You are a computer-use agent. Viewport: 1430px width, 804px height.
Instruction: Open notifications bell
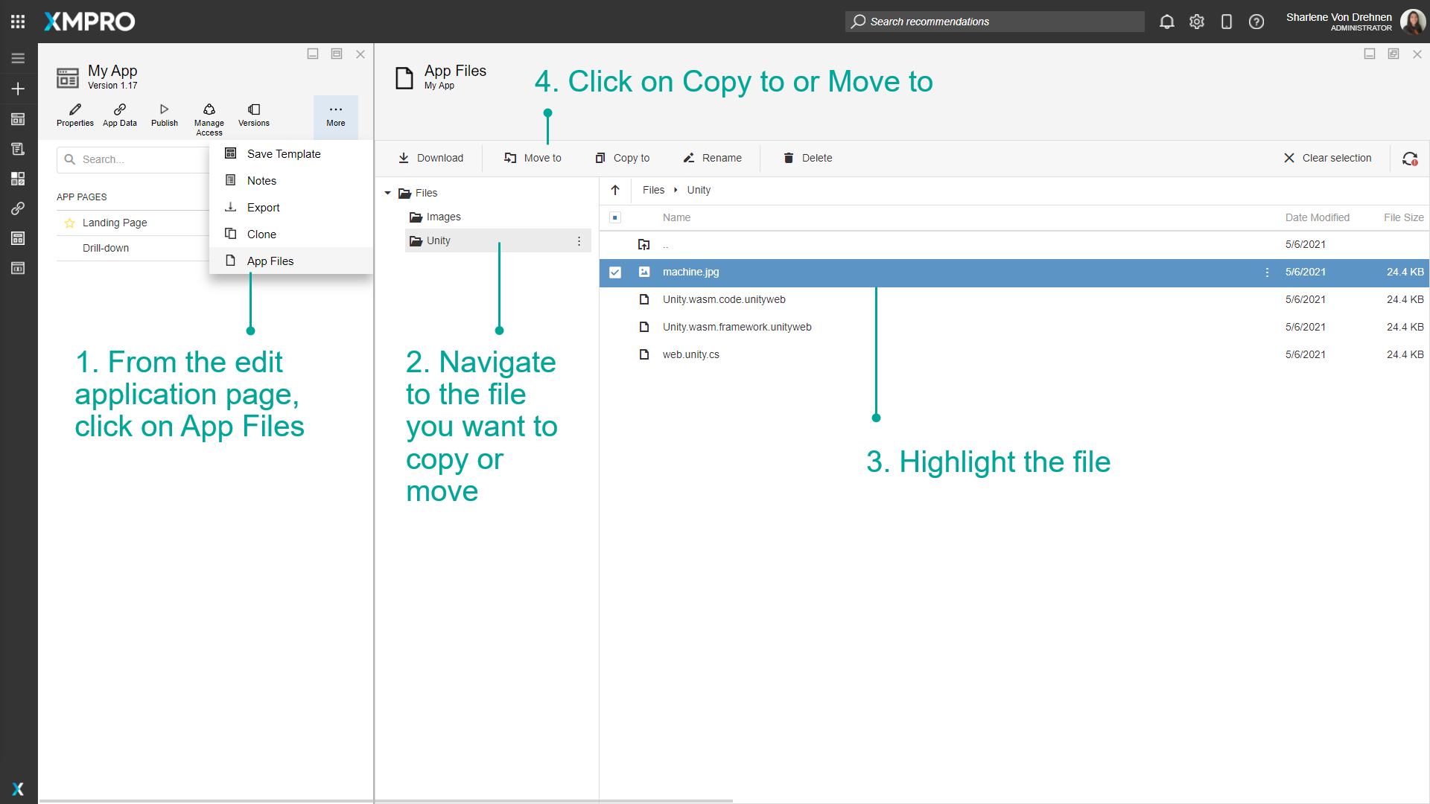coord(1166,22)
